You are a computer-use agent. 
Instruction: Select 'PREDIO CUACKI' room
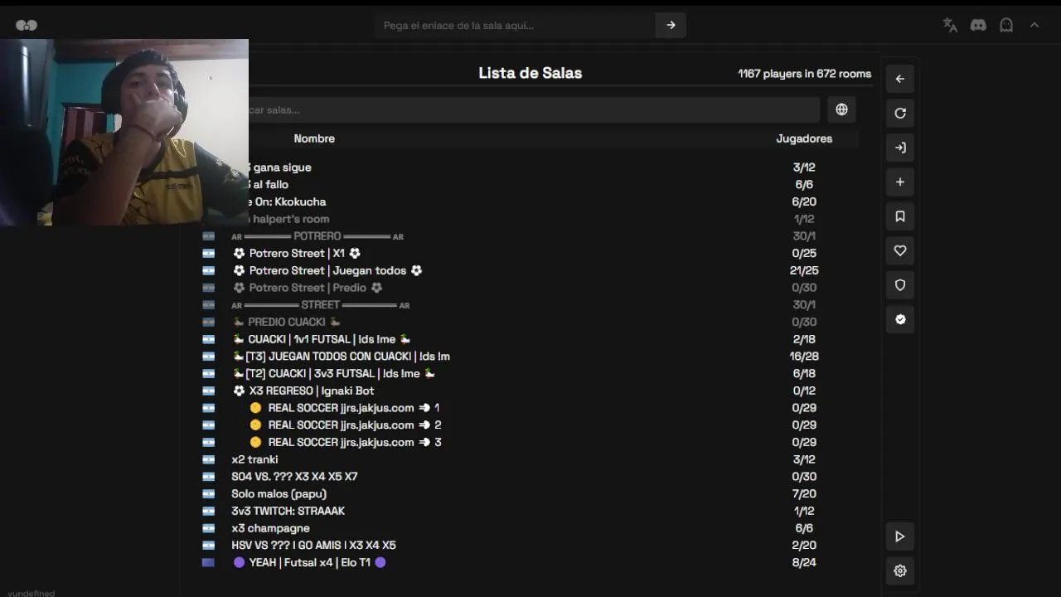pyautogui.click(x=530, y=322)
